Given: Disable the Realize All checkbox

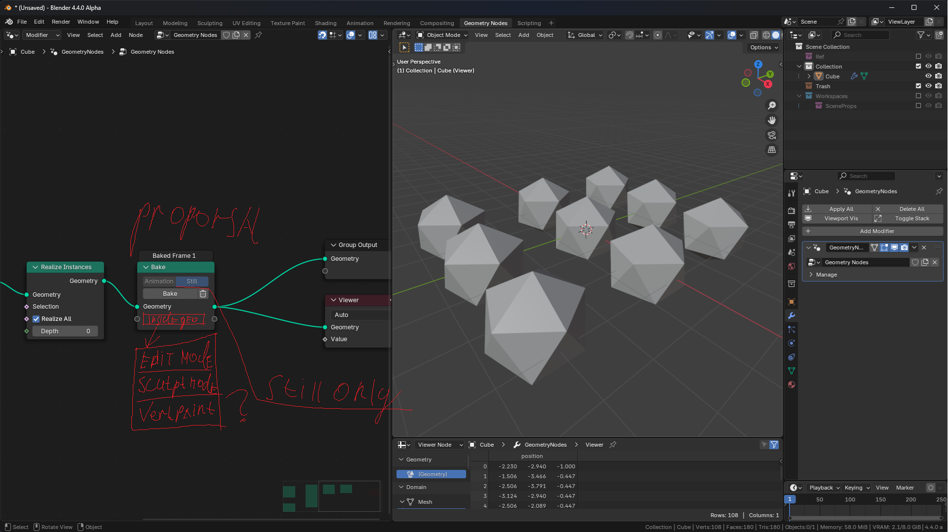Looking at the screenshot, I should (36, 319).
